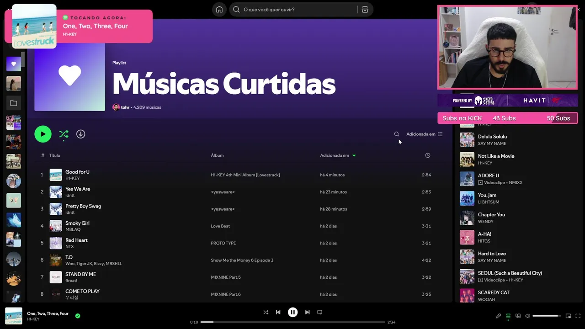Search within playlist using magnifier icon

pos(397,134)
